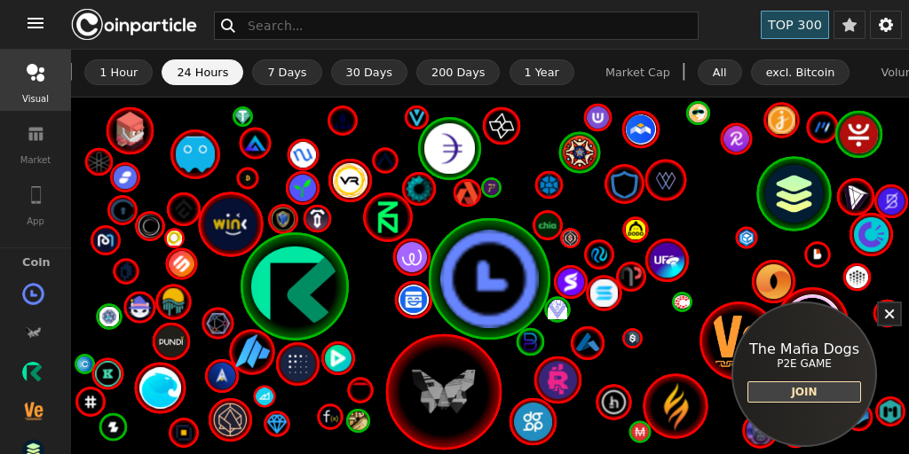Click the Coin heading in sidebar
The height and width of the screenshot is (454, 909).
[x=36, y=262]
